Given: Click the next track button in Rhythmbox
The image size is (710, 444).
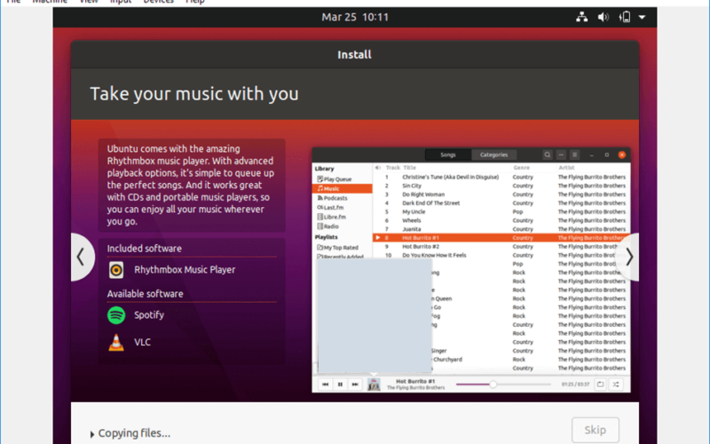Looking at the screenshot, I should click(x=355, y=385).
